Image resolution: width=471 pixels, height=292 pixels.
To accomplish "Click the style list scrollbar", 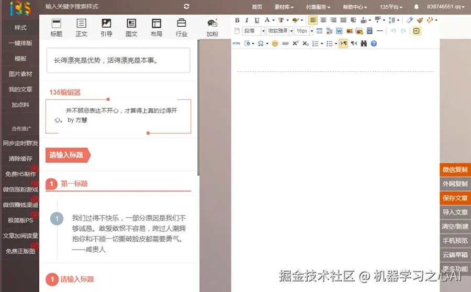I will click(x=198, y=108).
